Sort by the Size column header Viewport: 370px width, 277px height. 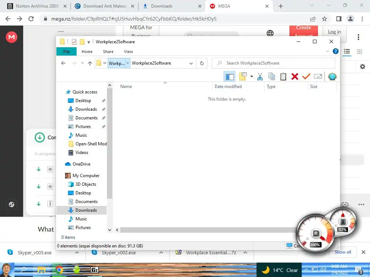pos(313,87)
